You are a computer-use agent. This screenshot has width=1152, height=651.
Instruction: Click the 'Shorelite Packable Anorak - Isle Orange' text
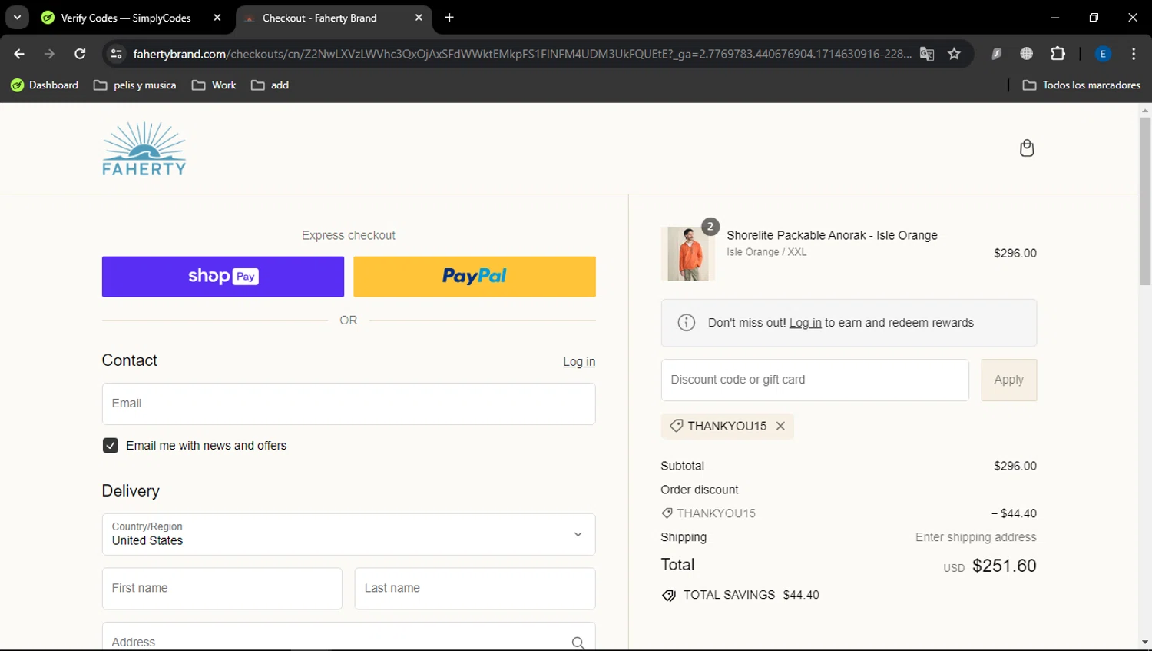[x=832, y=235]
